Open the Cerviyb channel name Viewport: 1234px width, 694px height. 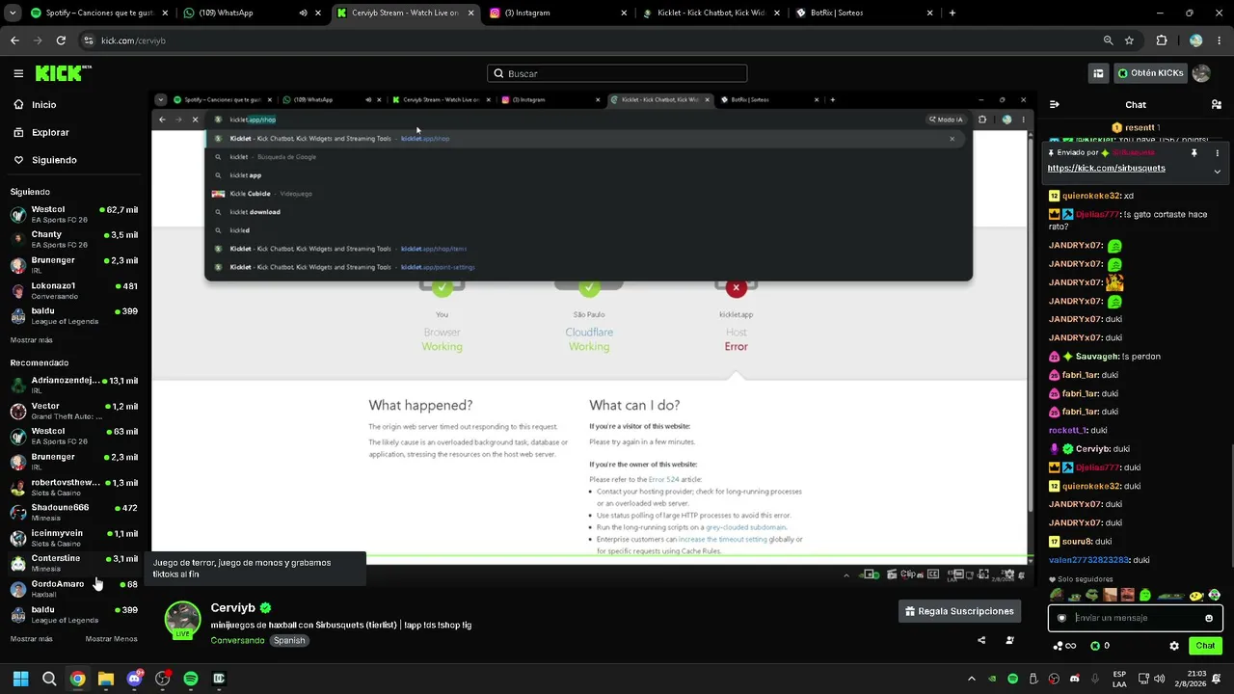click(x=233, y=608)
